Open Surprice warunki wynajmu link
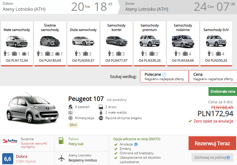 click(x=34, y=145)
